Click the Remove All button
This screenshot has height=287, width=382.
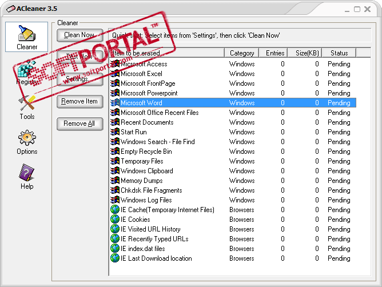tap(79, 123)
